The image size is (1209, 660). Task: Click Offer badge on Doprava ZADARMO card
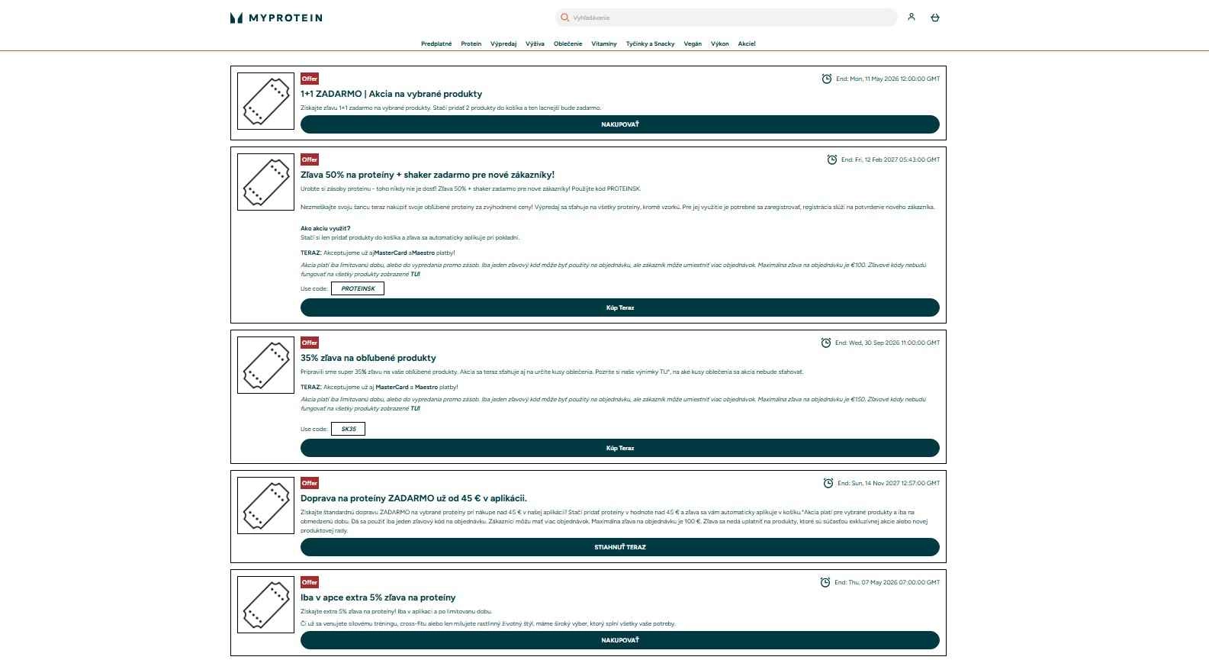click(310, 483)
